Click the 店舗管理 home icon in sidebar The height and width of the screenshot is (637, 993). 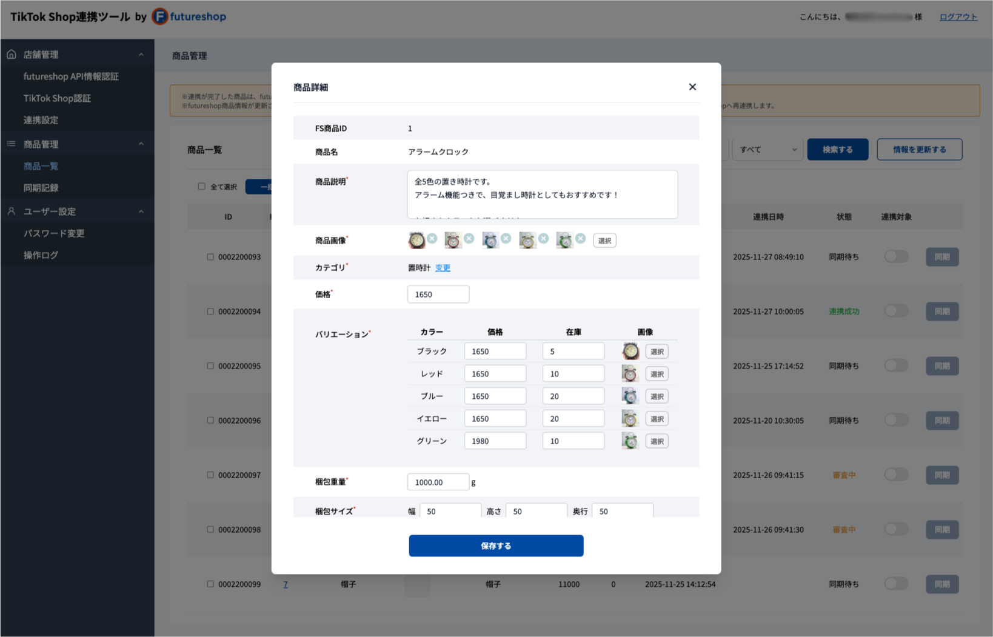tap(12, 55)
